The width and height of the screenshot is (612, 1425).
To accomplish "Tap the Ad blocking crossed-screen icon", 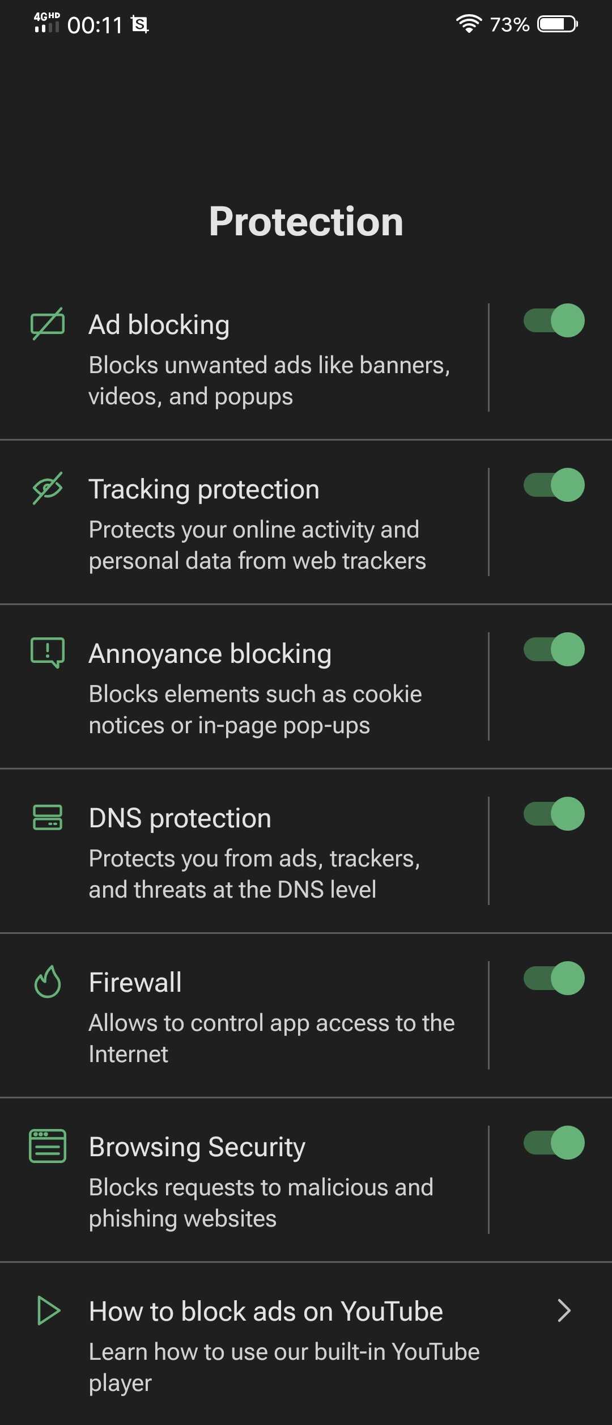I will tap(48, 324).
